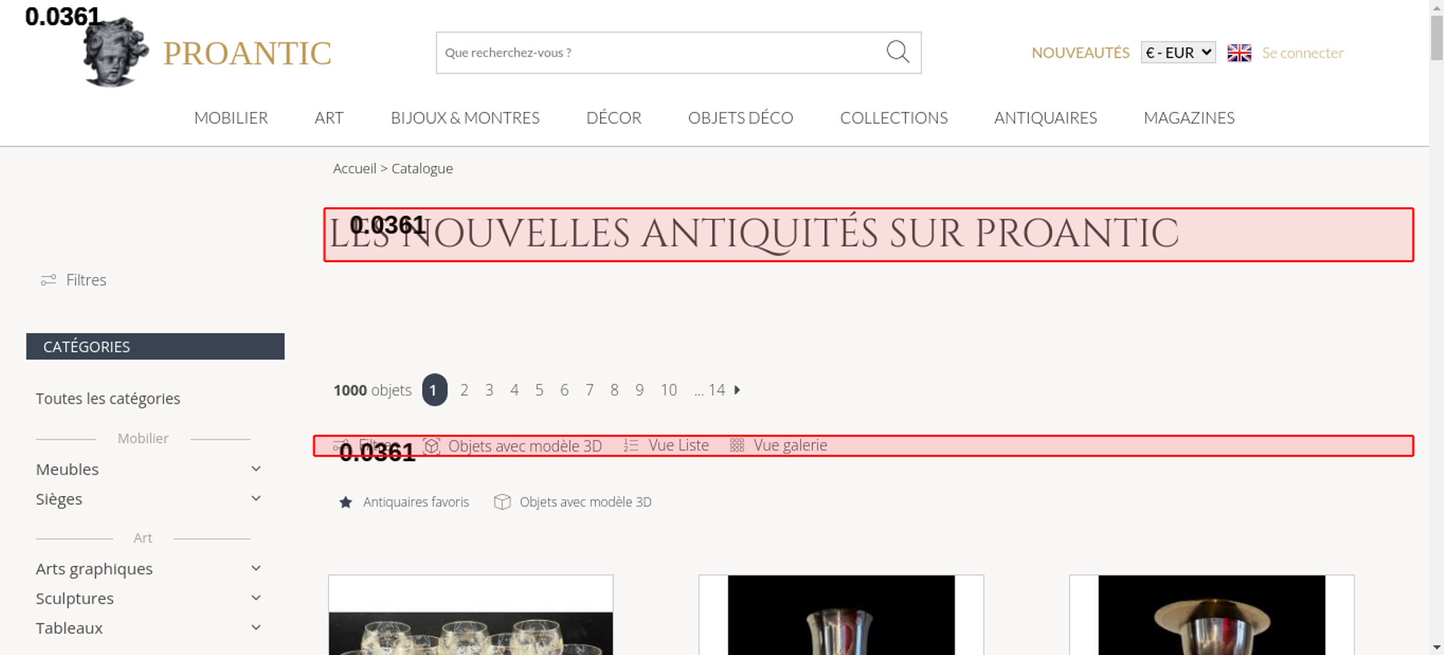Focus the Que recherchez-vous search field

pyautogui.click(x=661, y=53)
